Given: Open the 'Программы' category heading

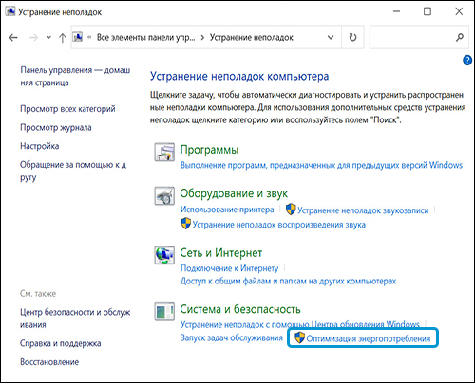Looking at the screenshot, I should click(x=209, y=150).
